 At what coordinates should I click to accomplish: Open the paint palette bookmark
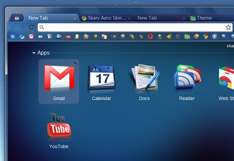pos(196,36)
